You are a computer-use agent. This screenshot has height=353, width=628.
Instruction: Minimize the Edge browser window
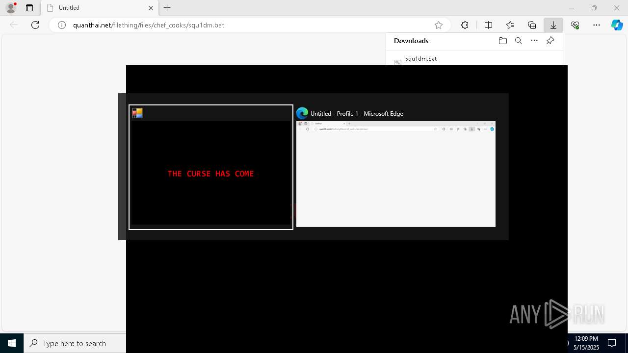(x=572, y=8)
